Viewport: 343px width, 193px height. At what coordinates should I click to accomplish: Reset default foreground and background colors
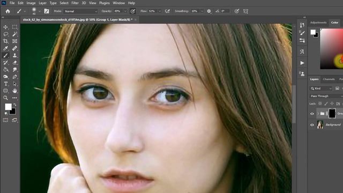6,114
